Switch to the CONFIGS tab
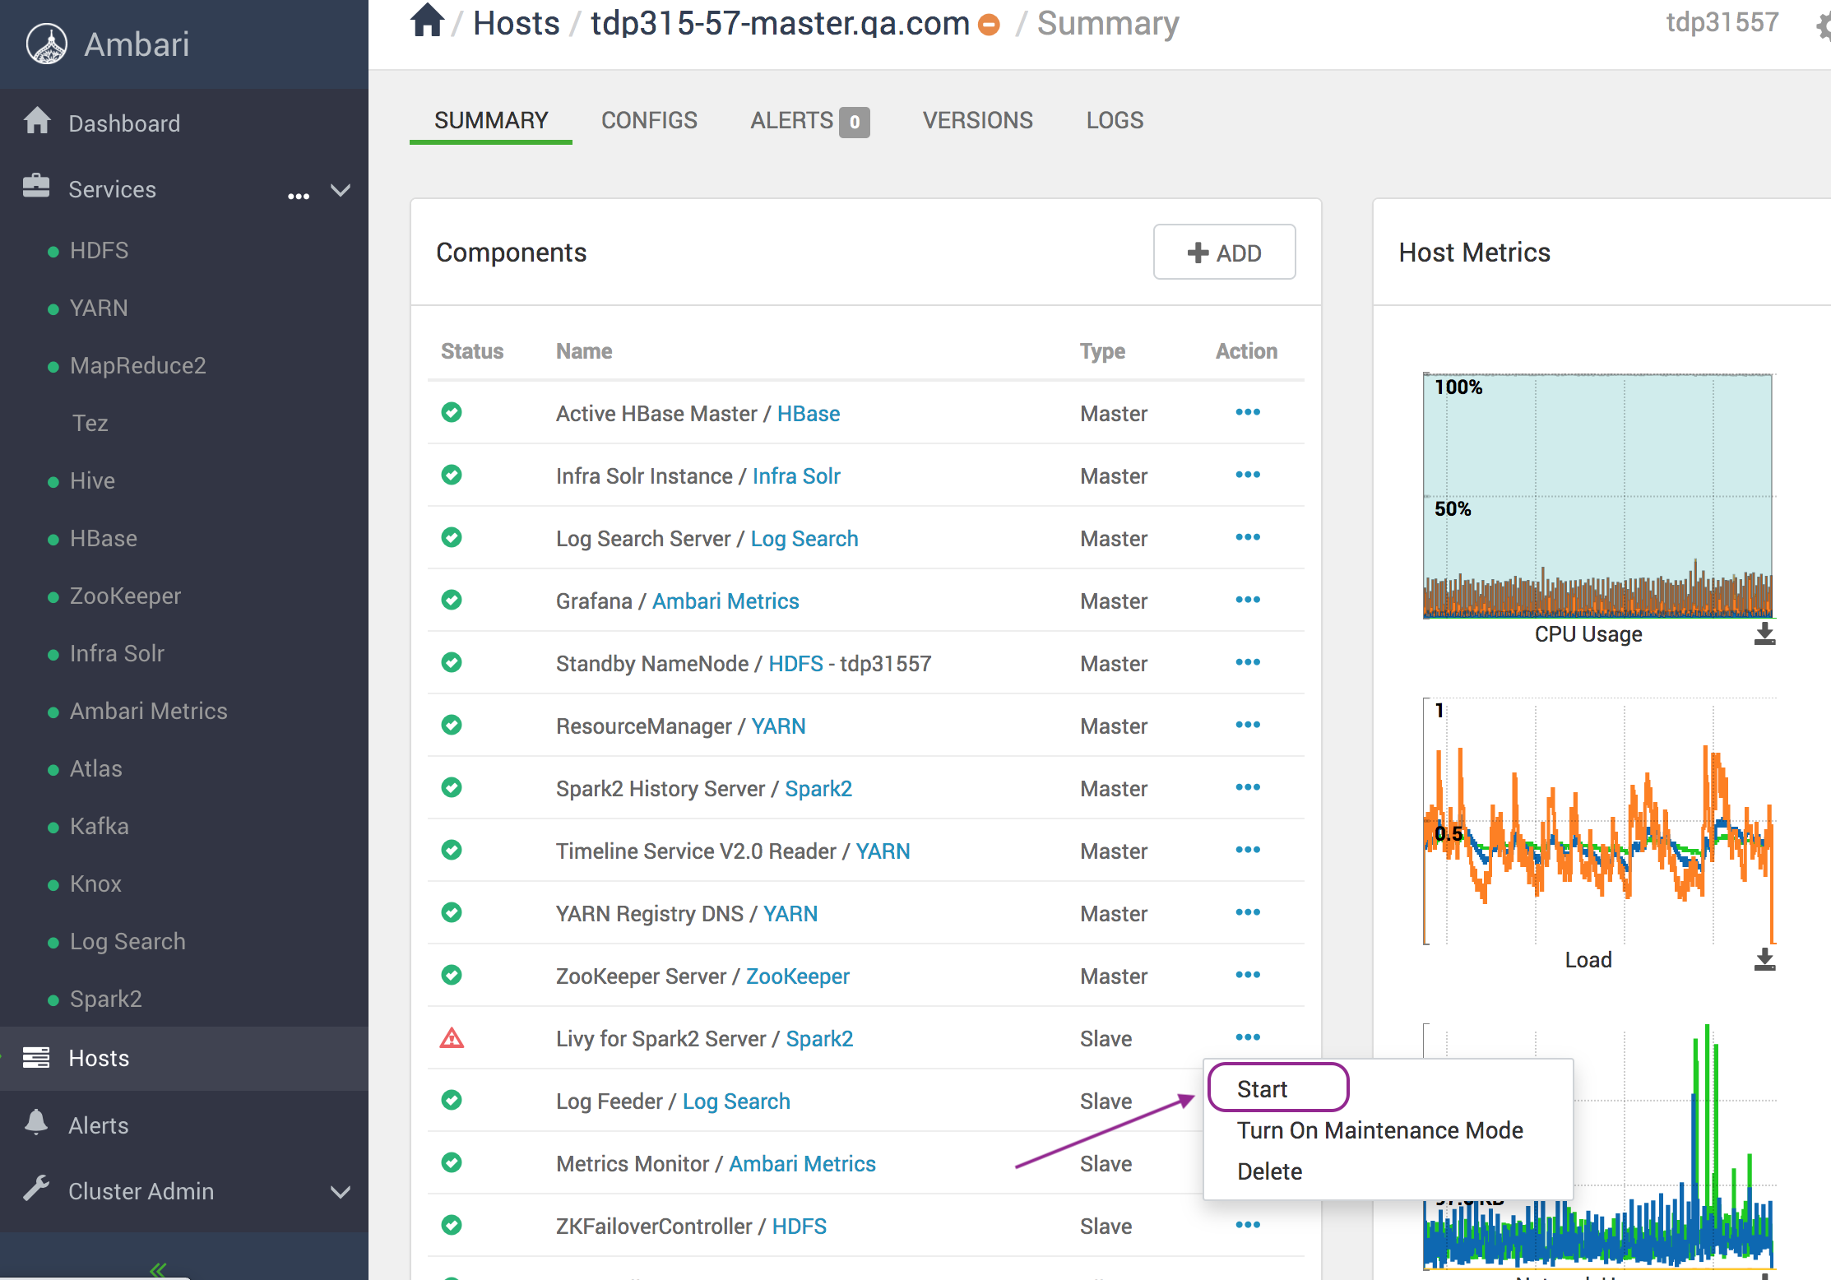The height and width of the screenshot is (1280, 1831). click(x=649, y=120)
